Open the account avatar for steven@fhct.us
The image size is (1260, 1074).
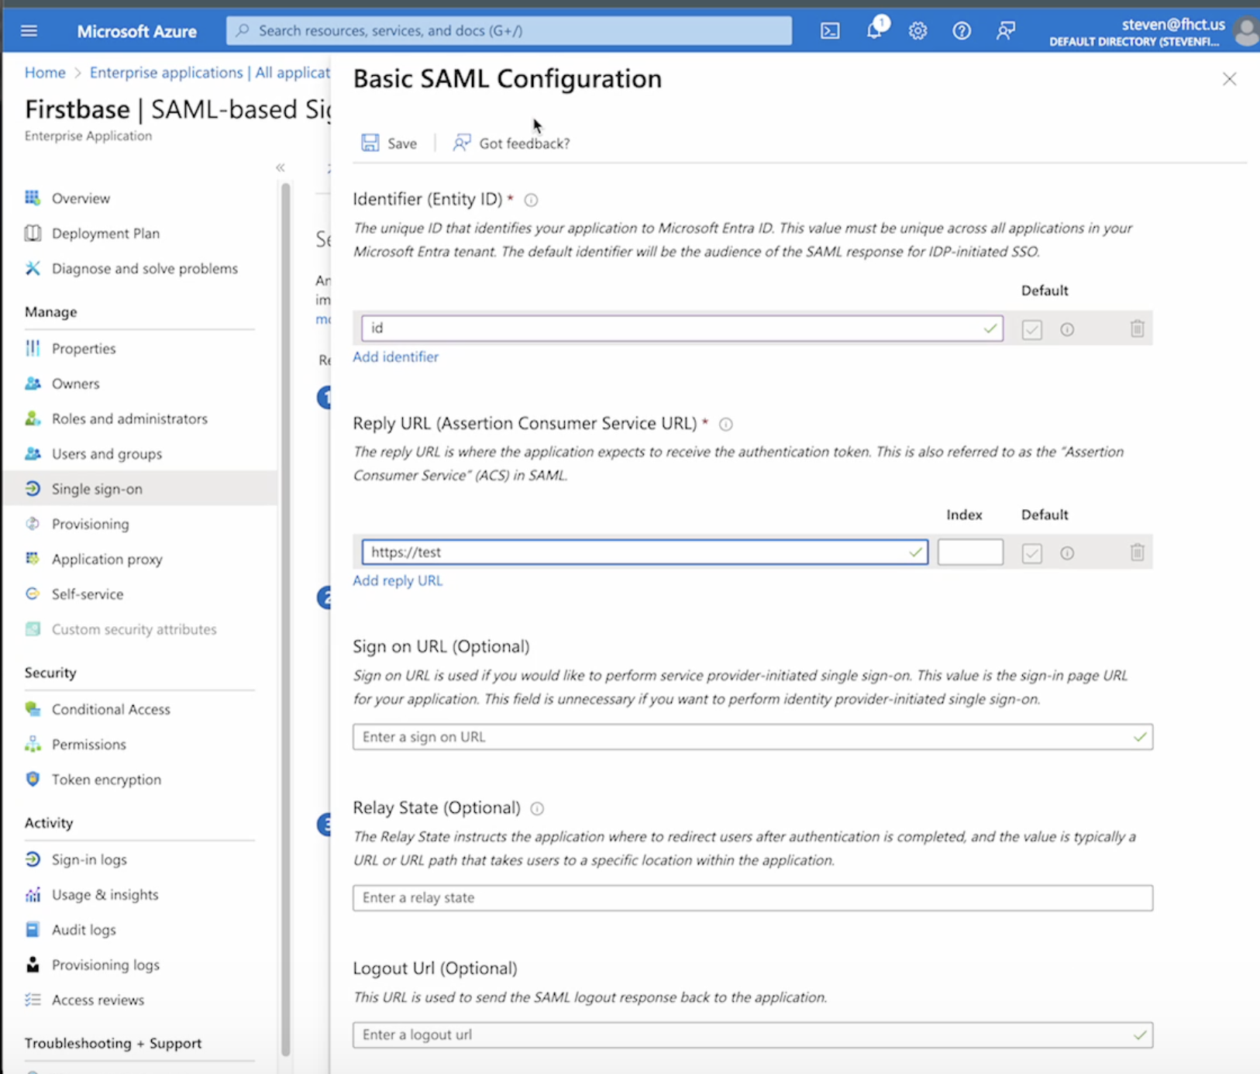(x=1246, y=32)
